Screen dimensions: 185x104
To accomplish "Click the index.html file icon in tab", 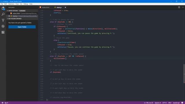I will tap(40, 7).
